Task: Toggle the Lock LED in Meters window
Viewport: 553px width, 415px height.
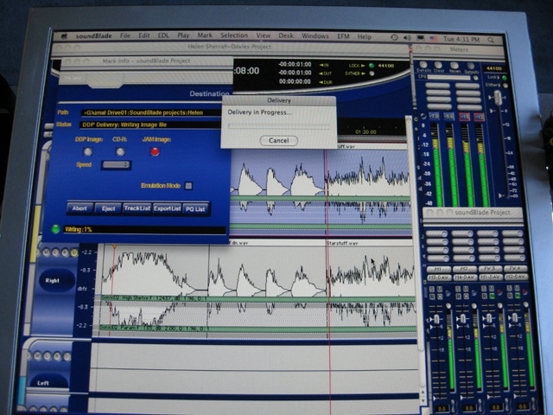Action: pos(505,77)
